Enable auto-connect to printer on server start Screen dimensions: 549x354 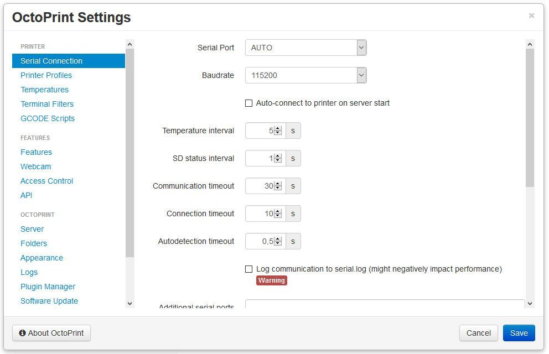pyautogui.click(x=249, y=103)
